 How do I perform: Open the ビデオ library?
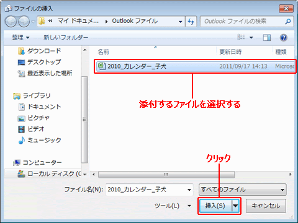click(31, 129)
